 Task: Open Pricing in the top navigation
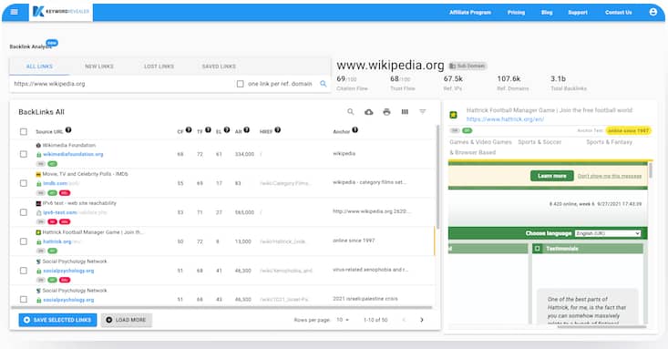[x=516, y=13]
